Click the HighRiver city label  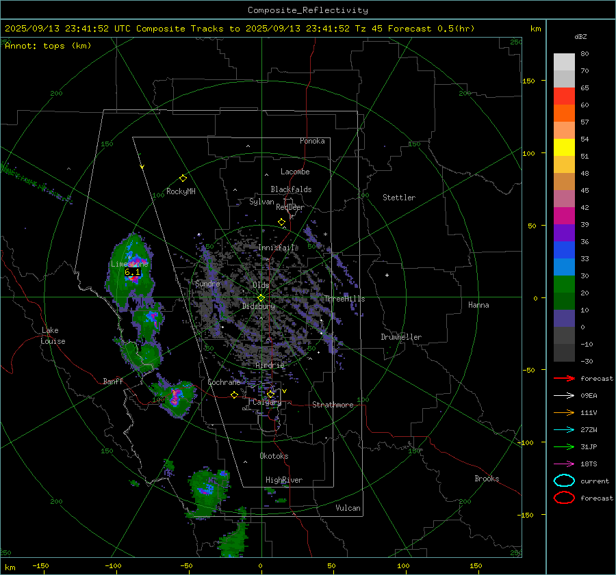click(284, 480)
